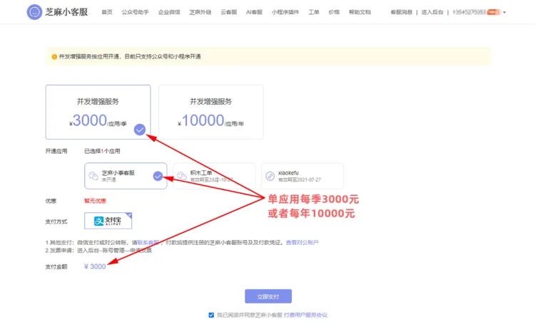
Task: Toggle the 芝麻小事客服 app card
Action: [x=126, y=176]
